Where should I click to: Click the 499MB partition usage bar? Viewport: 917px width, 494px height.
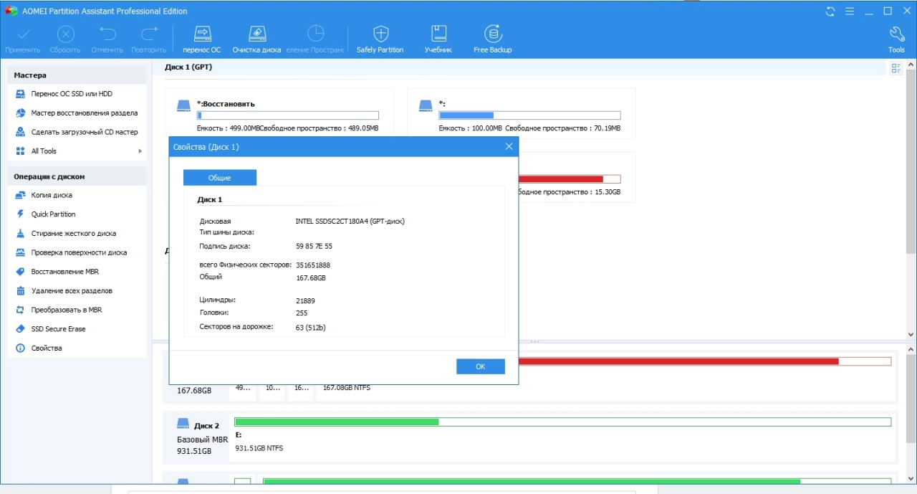click(x=288, y=115)
